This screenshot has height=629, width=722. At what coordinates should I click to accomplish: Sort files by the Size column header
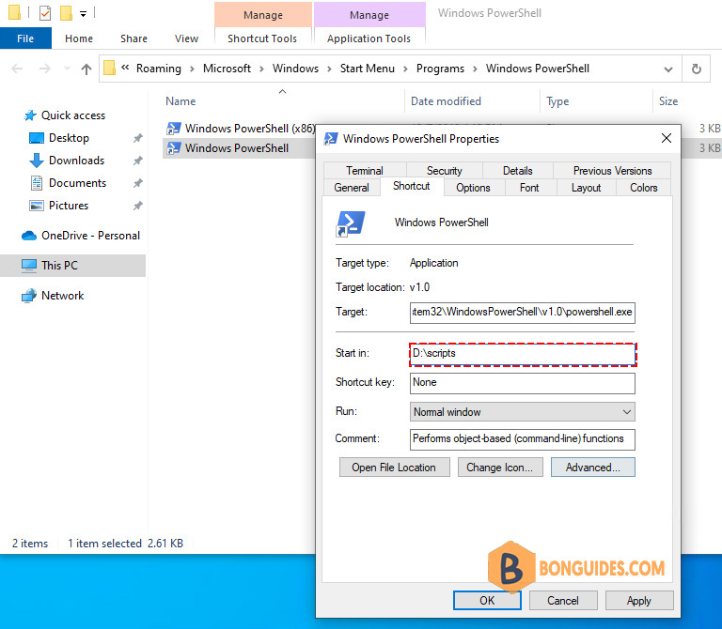tap(668, 101)
